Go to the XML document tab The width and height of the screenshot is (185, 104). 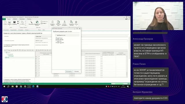point(44,30)
